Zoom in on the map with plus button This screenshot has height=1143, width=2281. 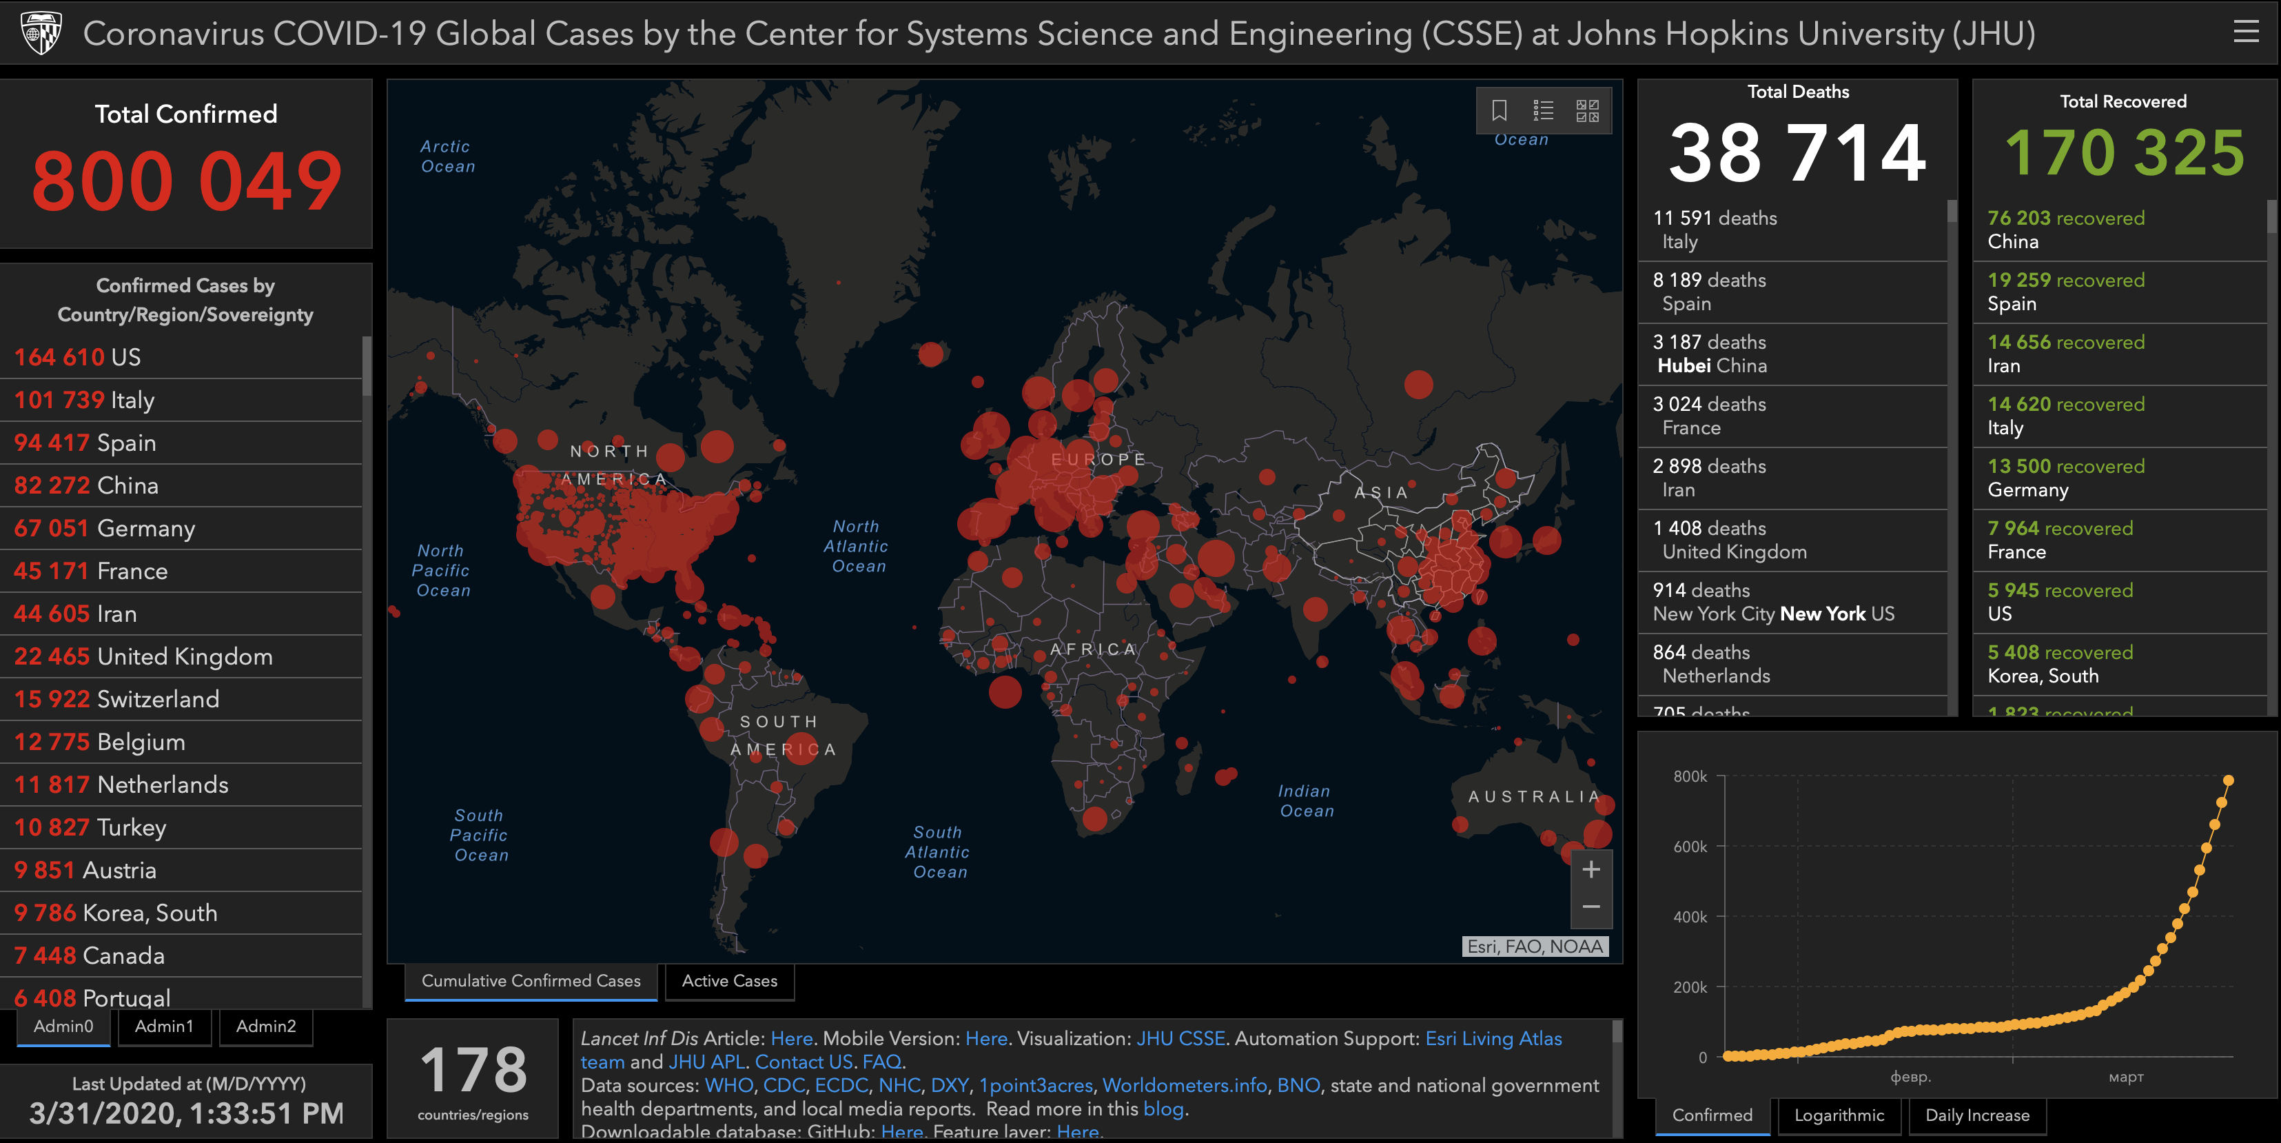1591,869
